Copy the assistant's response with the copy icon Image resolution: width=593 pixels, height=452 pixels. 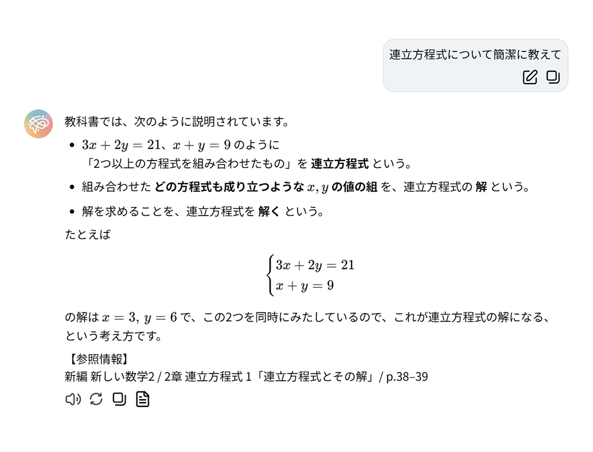click(x=119, y=399)
